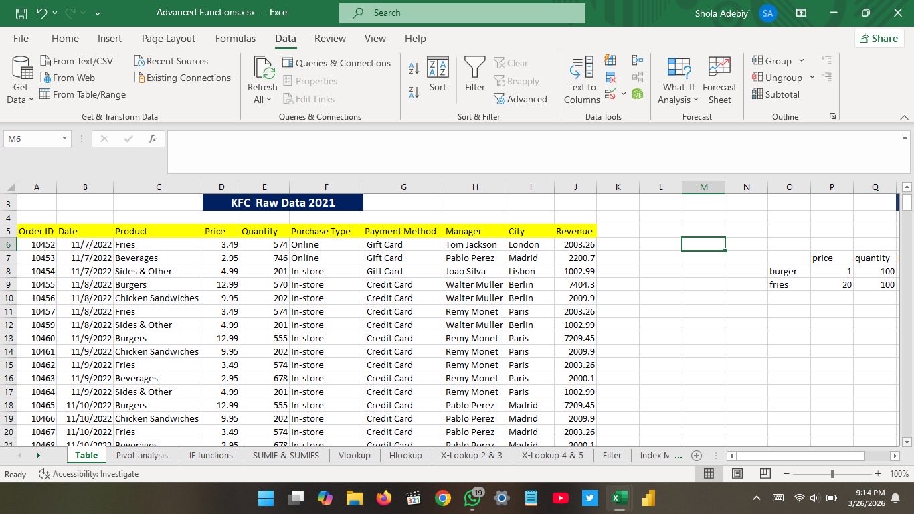Click the zoom slider handle
Viewport: 914px width, 514px height.
click(x=832, y=474)
